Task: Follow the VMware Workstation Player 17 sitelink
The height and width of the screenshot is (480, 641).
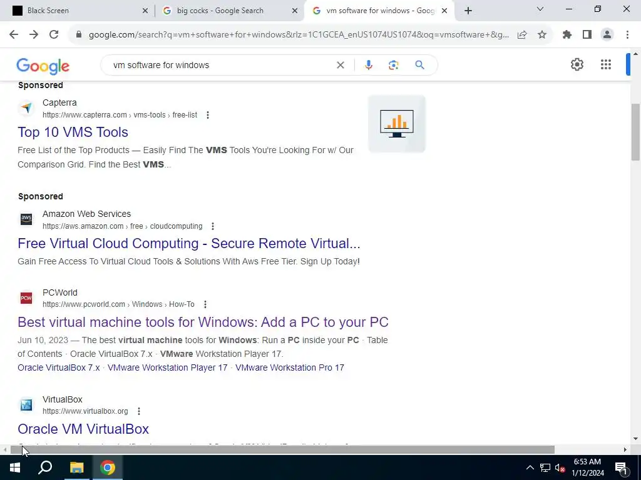Action: tap(167, 367)
